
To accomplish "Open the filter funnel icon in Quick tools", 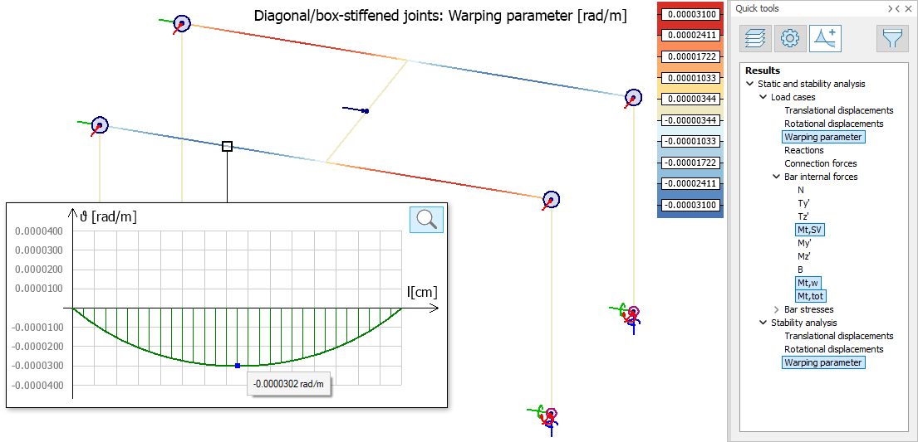I will pos(892,39).
